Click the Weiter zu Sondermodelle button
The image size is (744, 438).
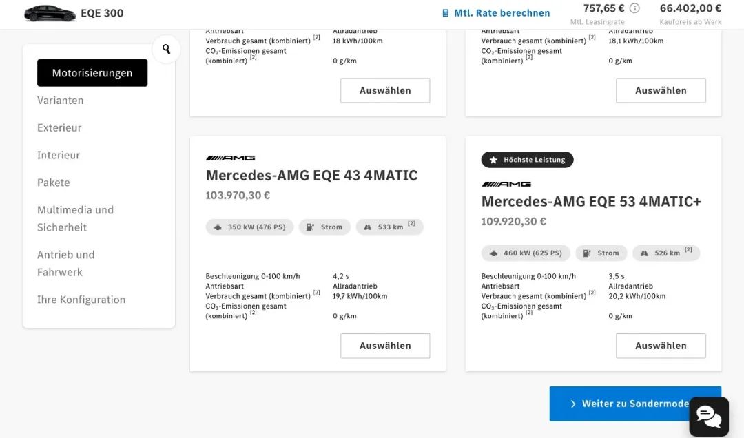coord(635,404)
